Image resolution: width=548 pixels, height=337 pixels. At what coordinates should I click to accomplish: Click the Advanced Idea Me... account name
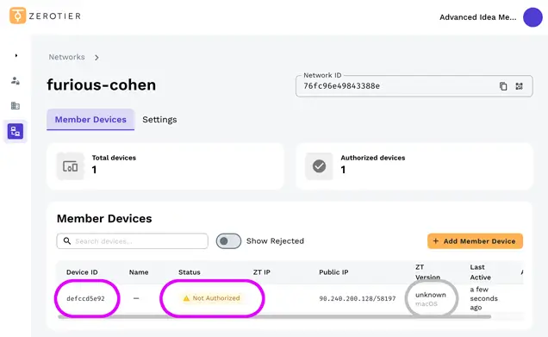pyautogui.click(x=477, y=17)
